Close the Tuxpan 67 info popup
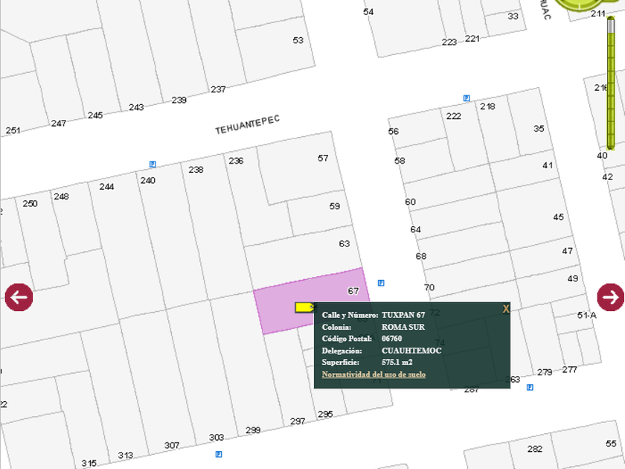This screenshot has height=469, width=625. (506, 308)
